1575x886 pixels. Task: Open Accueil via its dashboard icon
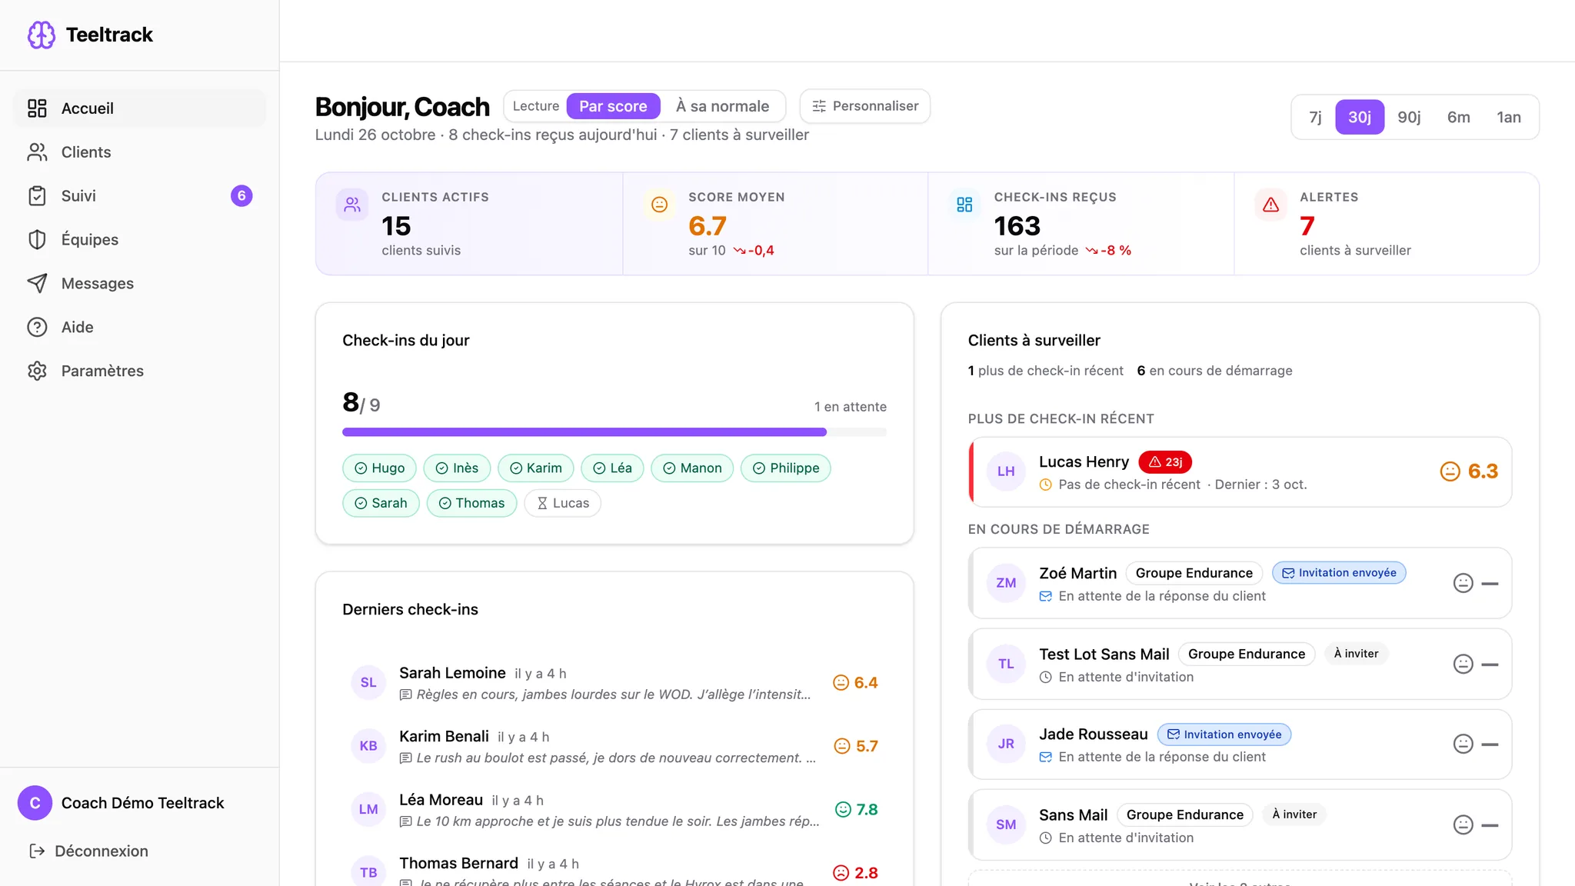pyautogui.click(x=37, y=108)
